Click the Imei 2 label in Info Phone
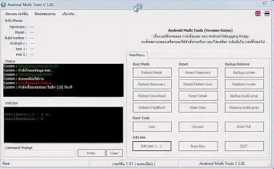274x169 pixels. (22, 54)
